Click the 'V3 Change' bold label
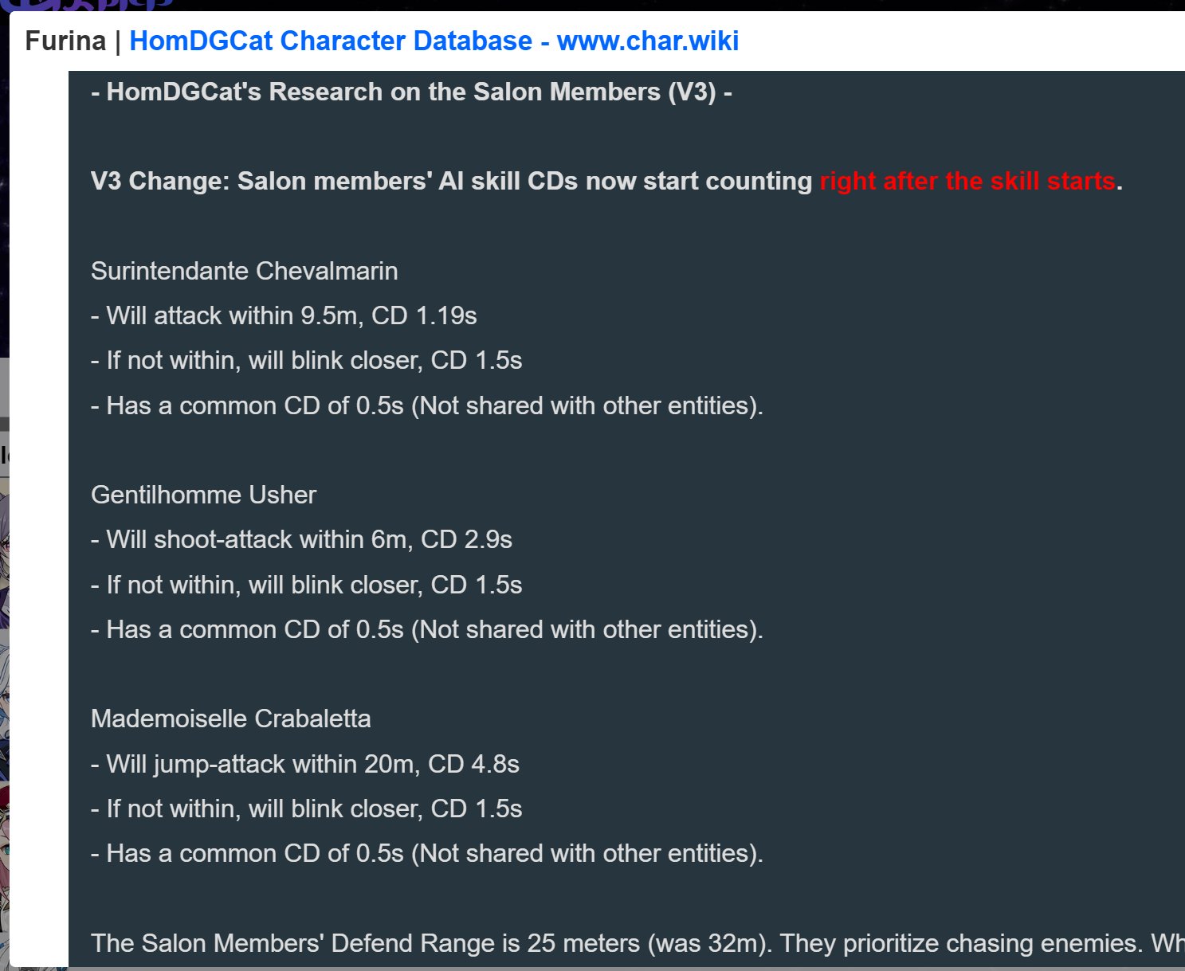Image resolution: width=1185 pixels, height=971 pixels. coord(160,181)
